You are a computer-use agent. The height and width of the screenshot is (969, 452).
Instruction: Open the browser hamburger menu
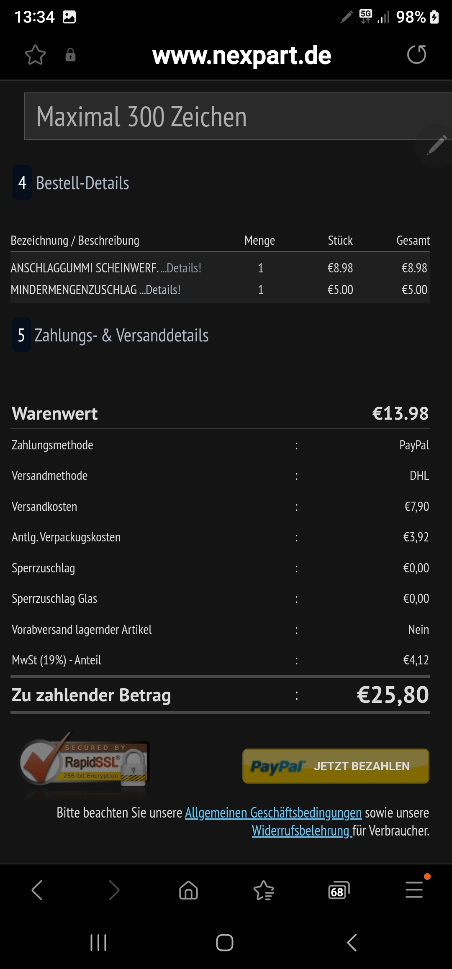(414, 890)
